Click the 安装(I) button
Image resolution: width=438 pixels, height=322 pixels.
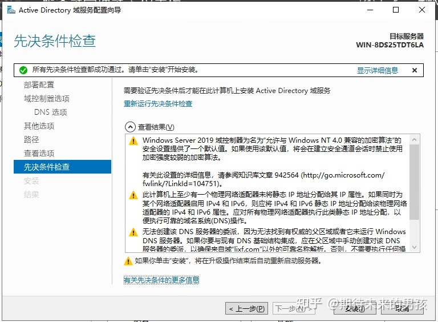(355, 308)
